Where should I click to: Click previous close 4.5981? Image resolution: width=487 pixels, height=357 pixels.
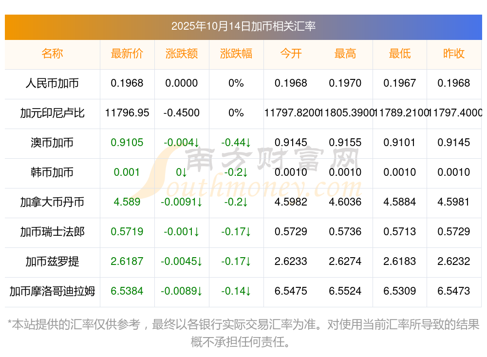(454, 202)
